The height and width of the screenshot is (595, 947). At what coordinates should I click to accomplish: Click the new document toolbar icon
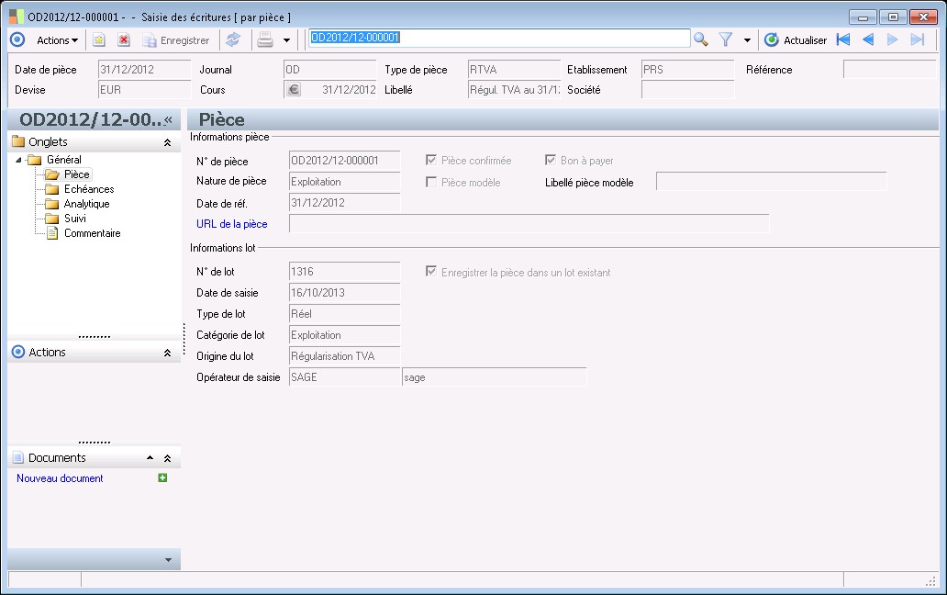99,39
